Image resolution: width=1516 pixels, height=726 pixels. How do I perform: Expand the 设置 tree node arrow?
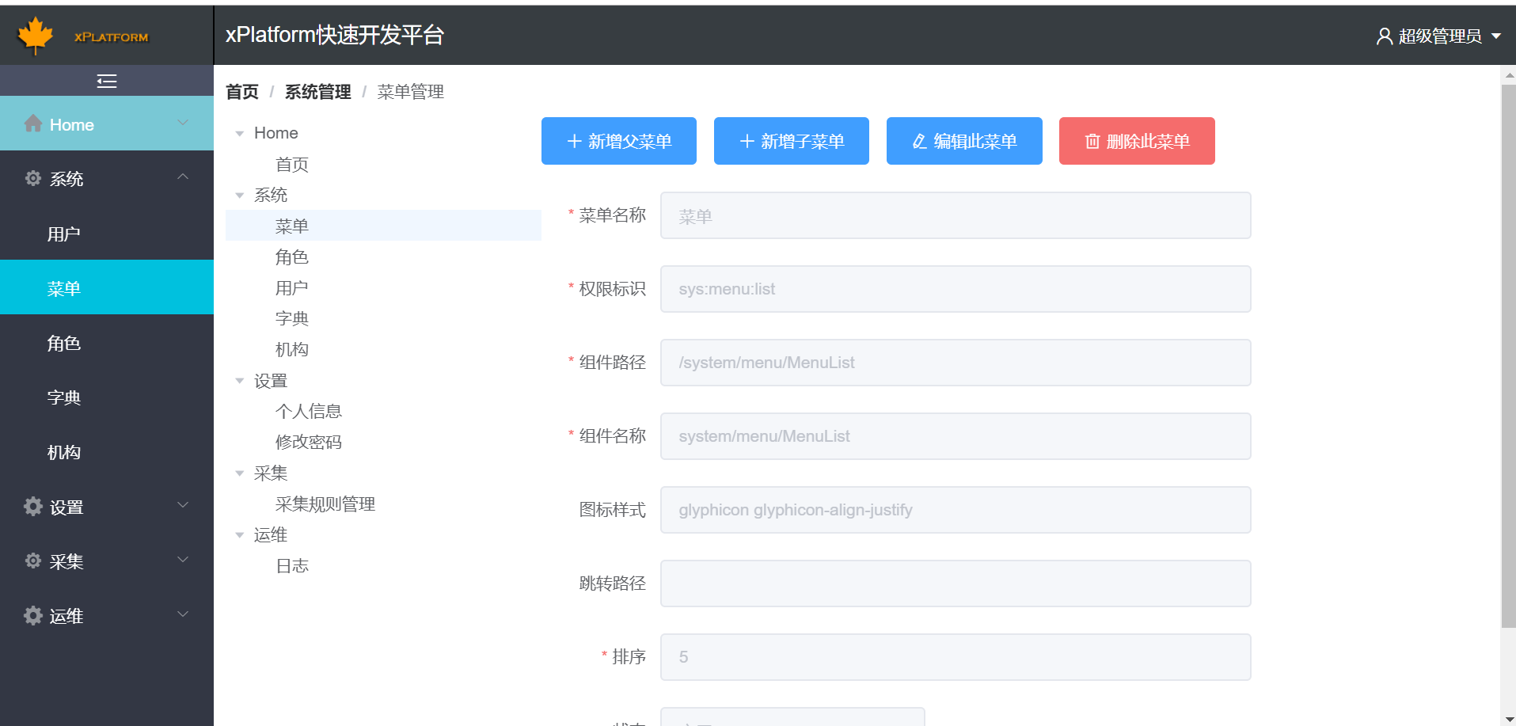(240, 380)
